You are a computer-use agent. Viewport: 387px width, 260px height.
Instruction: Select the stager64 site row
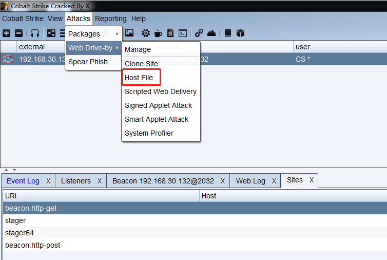click(195, 233)
